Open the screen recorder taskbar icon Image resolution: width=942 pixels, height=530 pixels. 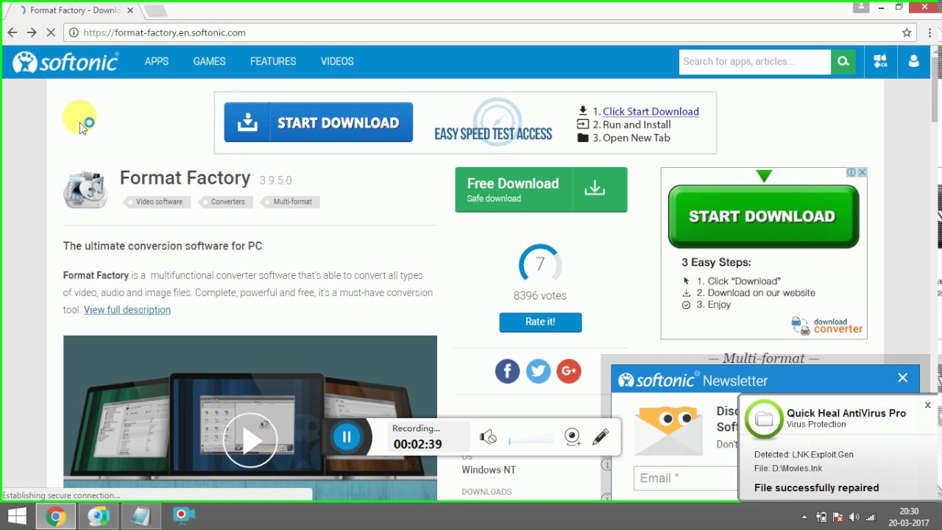(183, 516)
